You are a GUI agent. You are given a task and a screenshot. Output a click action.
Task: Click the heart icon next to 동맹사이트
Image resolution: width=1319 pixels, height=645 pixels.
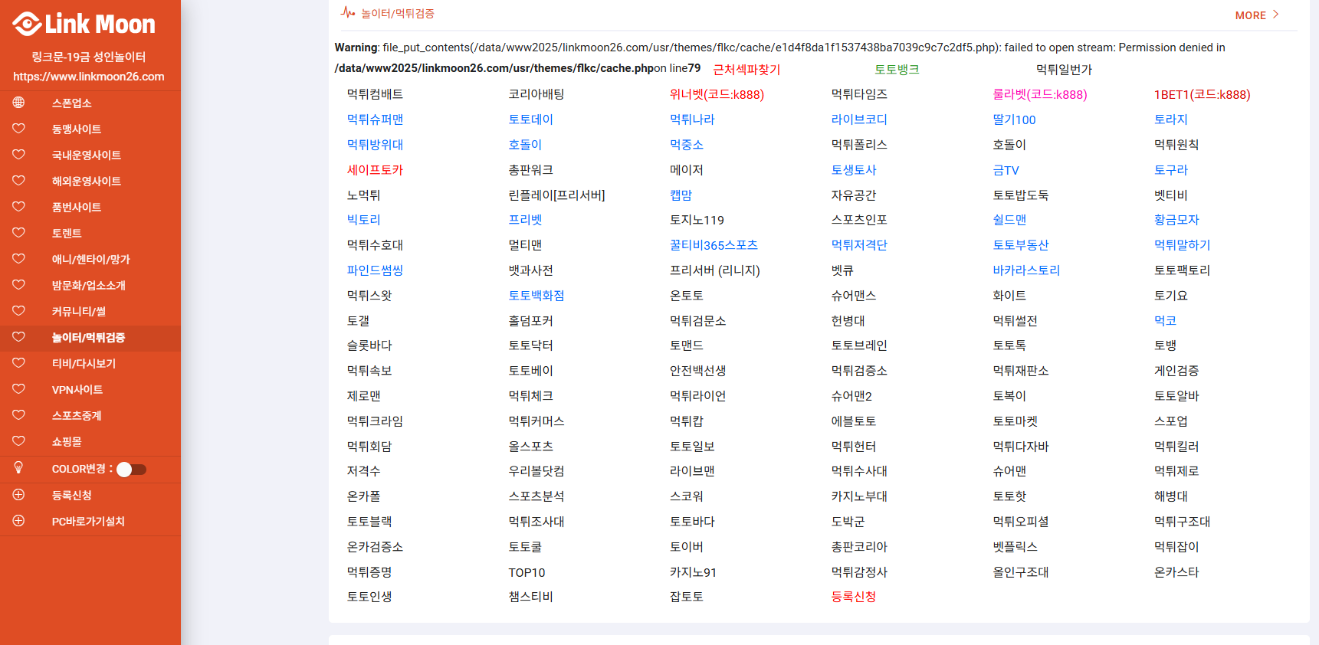pos(18,129)
